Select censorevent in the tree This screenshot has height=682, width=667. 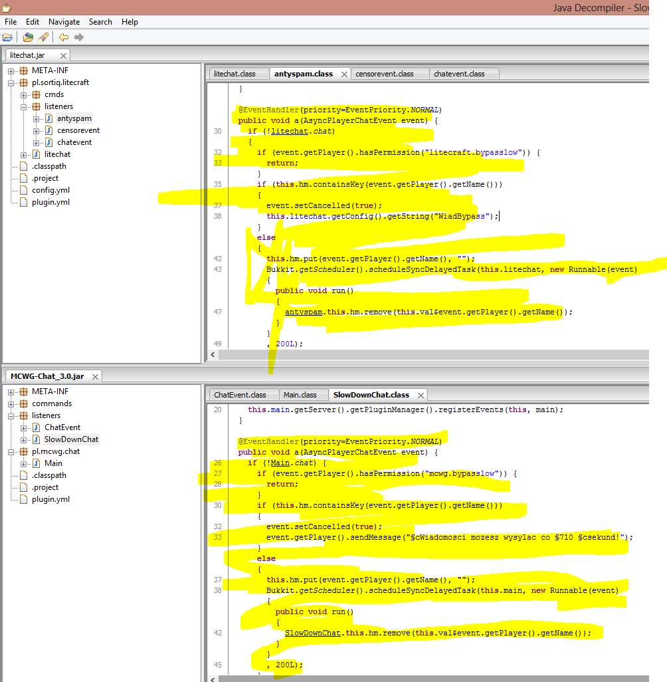tap(78, 130)
